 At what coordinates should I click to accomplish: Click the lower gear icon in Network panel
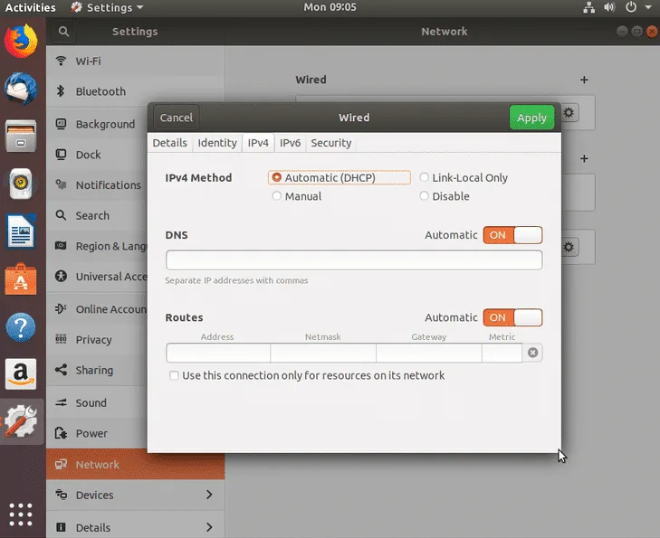[x=569, y=247]
